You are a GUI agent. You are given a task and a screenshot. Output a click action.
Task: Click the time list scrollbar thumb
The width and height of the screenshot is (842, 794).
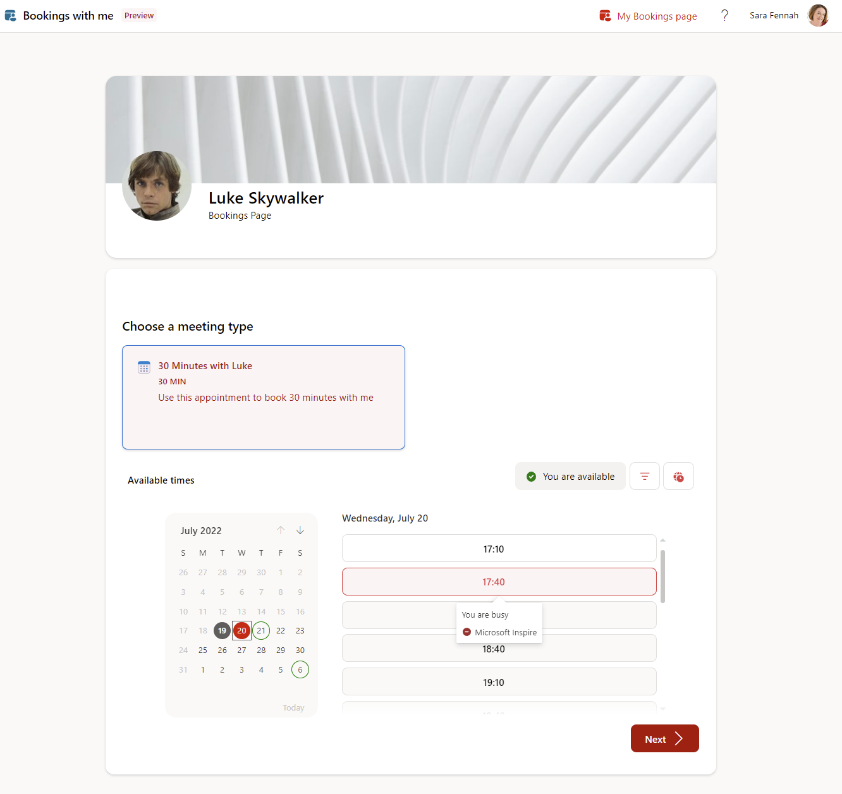[x=662, y=576]
